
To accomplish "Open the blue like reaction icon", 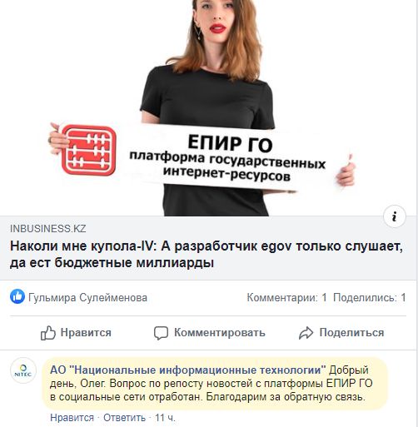I will click(x=17, y=296).
